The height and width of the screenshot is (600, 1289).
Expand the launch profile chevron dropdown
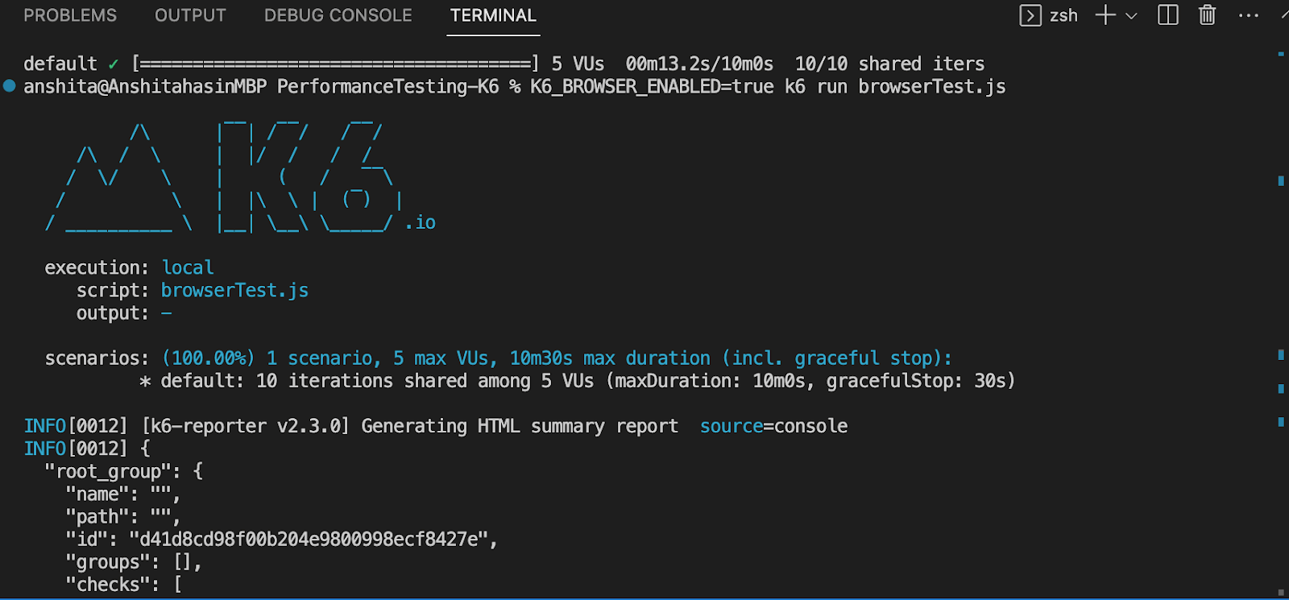pyautogui.click(x=1131, y=15)
